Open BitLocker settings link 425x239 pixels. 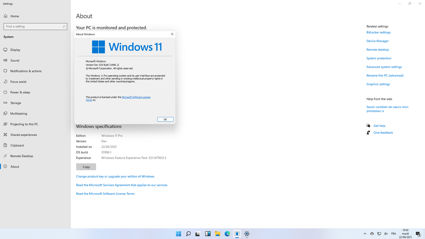pos(378,32)
